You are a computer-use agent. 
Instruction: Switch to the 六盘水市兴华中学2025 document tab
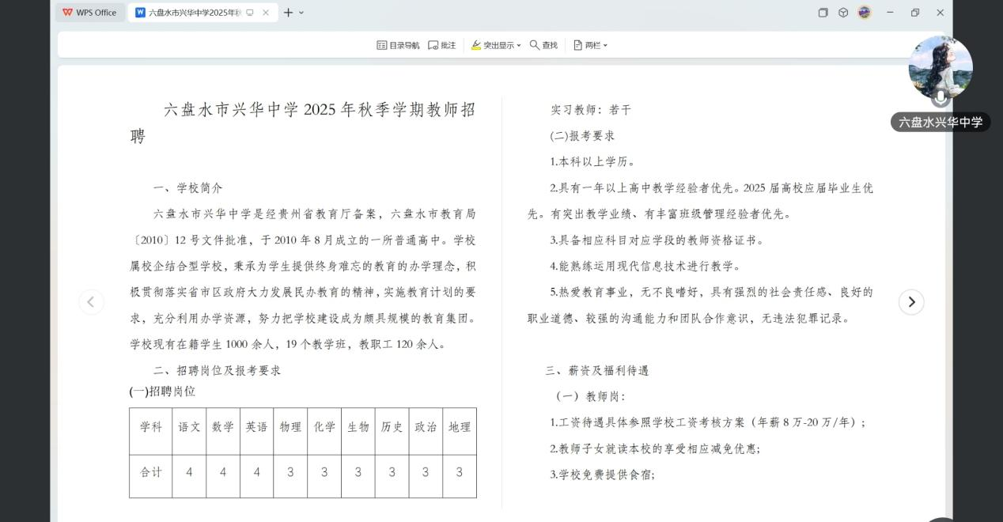point(190,13)
